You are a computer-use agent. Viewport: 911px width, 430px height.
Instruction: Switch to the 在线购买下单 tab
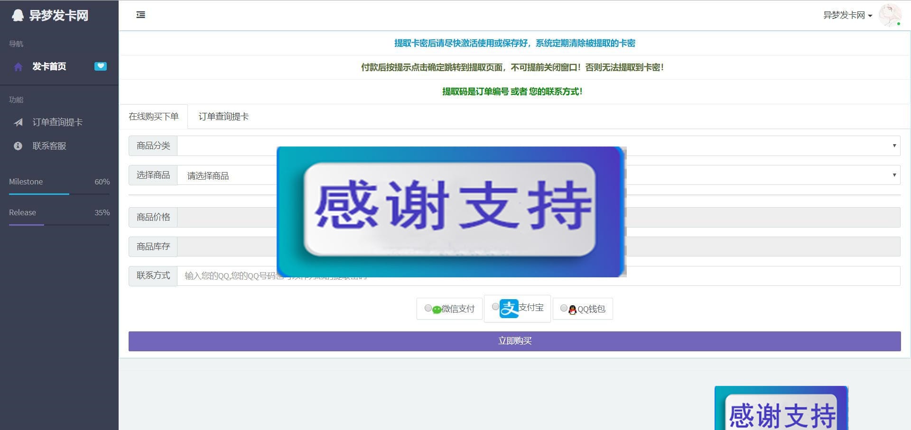tap(154, 116)
